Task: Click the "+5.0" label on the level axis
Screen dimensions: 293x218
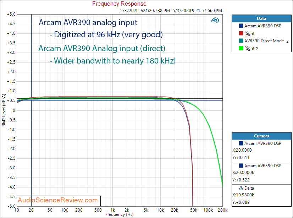Action: click(11, 14)
